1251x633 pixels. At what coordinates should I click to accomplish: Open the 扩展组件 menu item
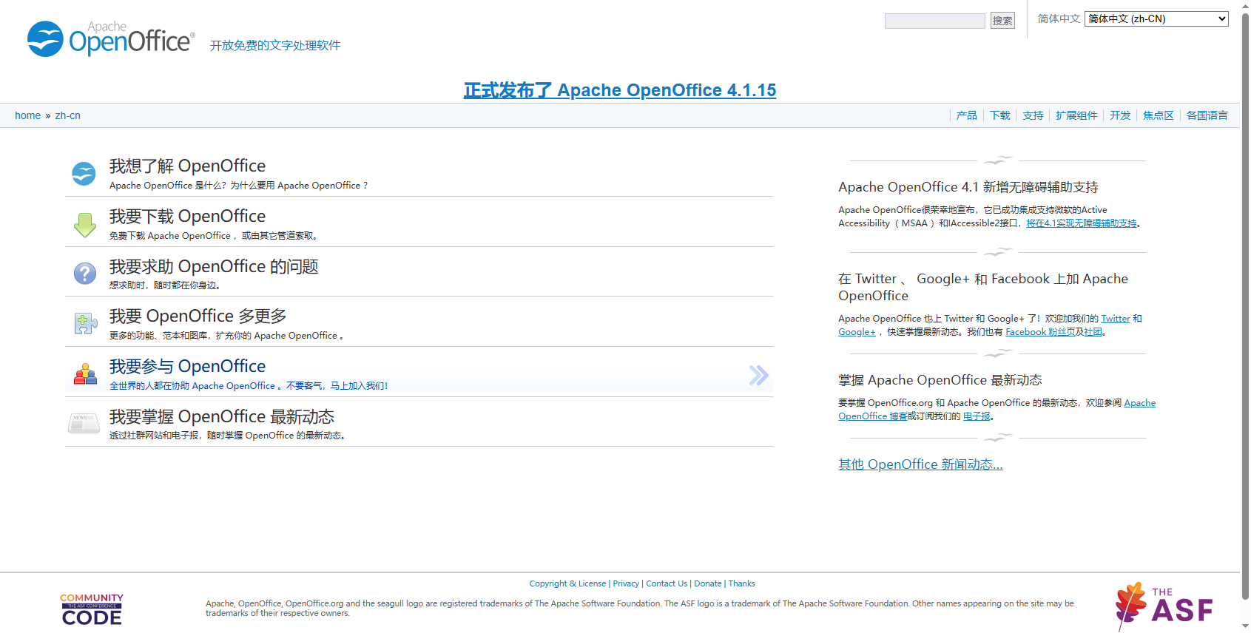click(1076, 115)
